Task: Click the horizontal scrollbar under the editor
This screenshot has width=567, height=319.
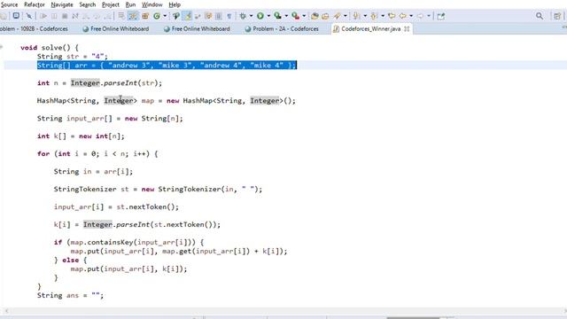Action: (283, 311)
